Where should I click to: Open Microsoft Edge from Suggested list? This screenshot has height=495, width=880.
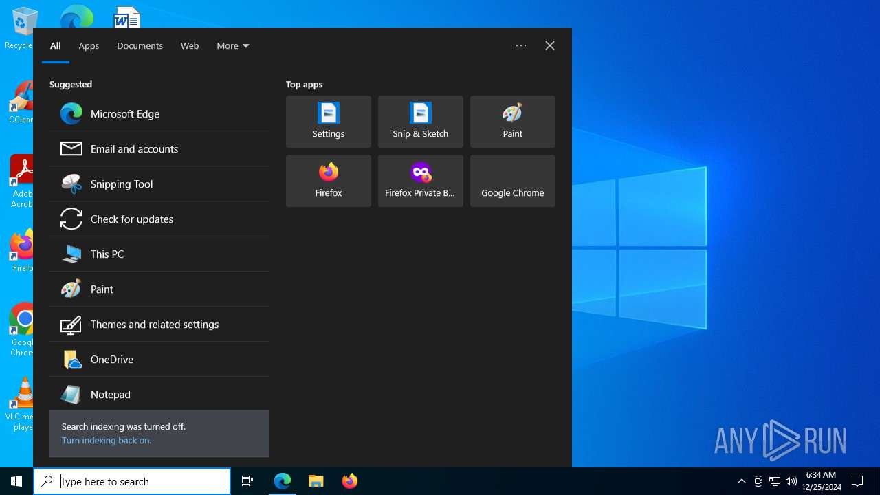click(159, 114)
